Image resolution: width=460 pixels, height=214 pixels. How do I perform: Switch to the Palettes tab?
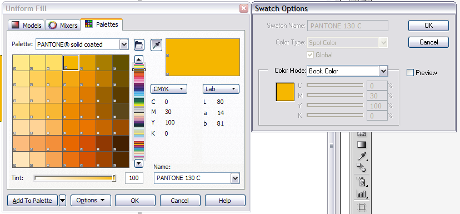tap(102, 24)
